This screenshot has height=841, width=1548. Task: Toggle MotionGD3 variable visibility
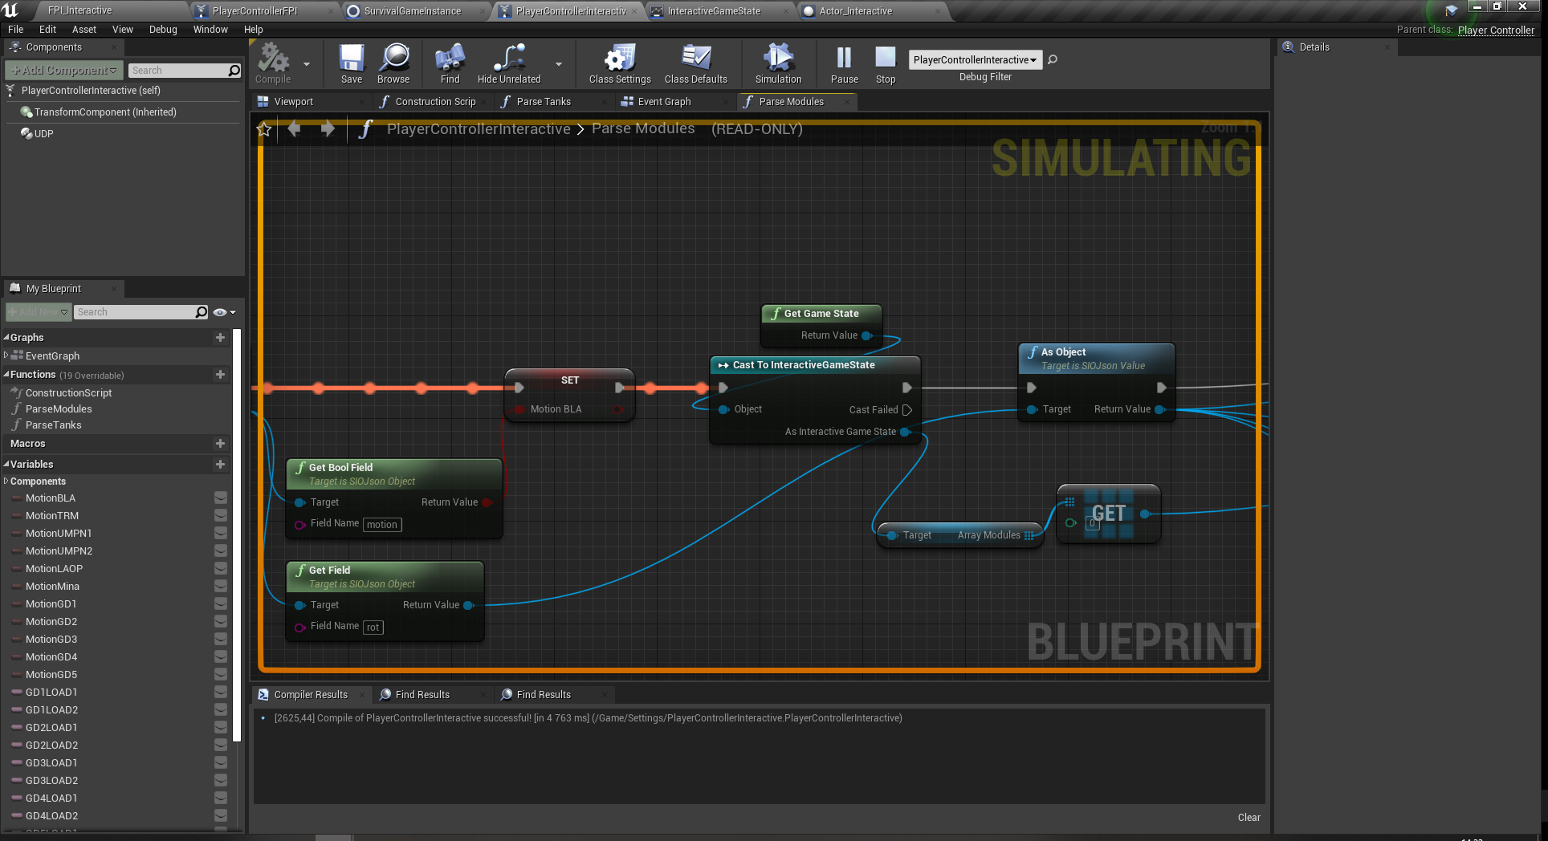(x=221, y=640)
